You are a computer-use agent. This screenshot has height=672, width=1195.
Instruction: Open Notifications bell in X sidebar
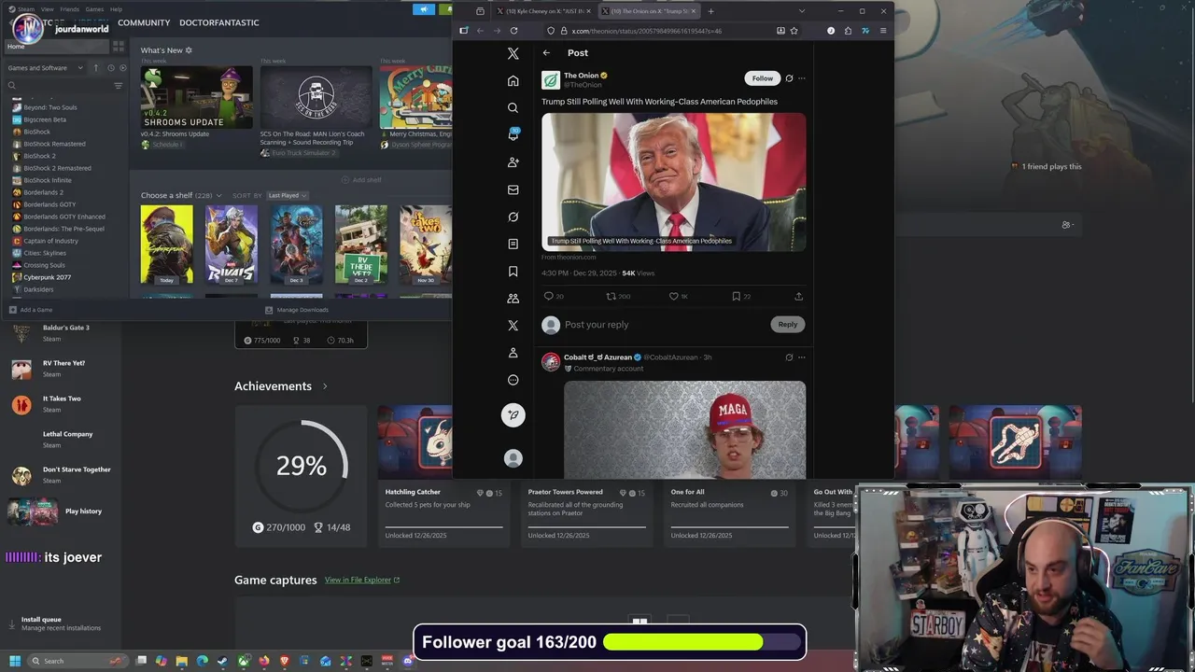[513, 134]
